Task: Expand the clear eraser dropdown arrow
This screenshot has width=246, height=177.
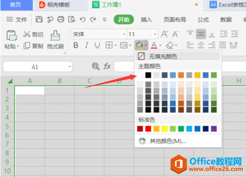Action: [x=176, y=45]
